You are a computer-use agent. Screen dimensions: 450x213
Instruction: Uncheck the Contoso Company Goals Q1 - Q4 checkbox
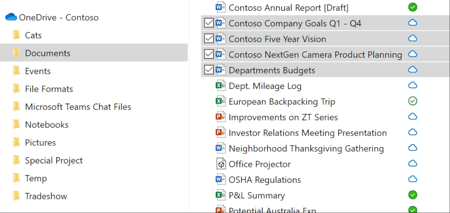(x=209, y=23)
